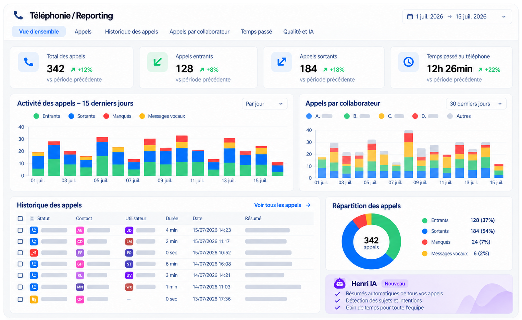Click the arrow next to Voir tous les appels
This screenshot has height=320, width=522.
tap(308, 205)
